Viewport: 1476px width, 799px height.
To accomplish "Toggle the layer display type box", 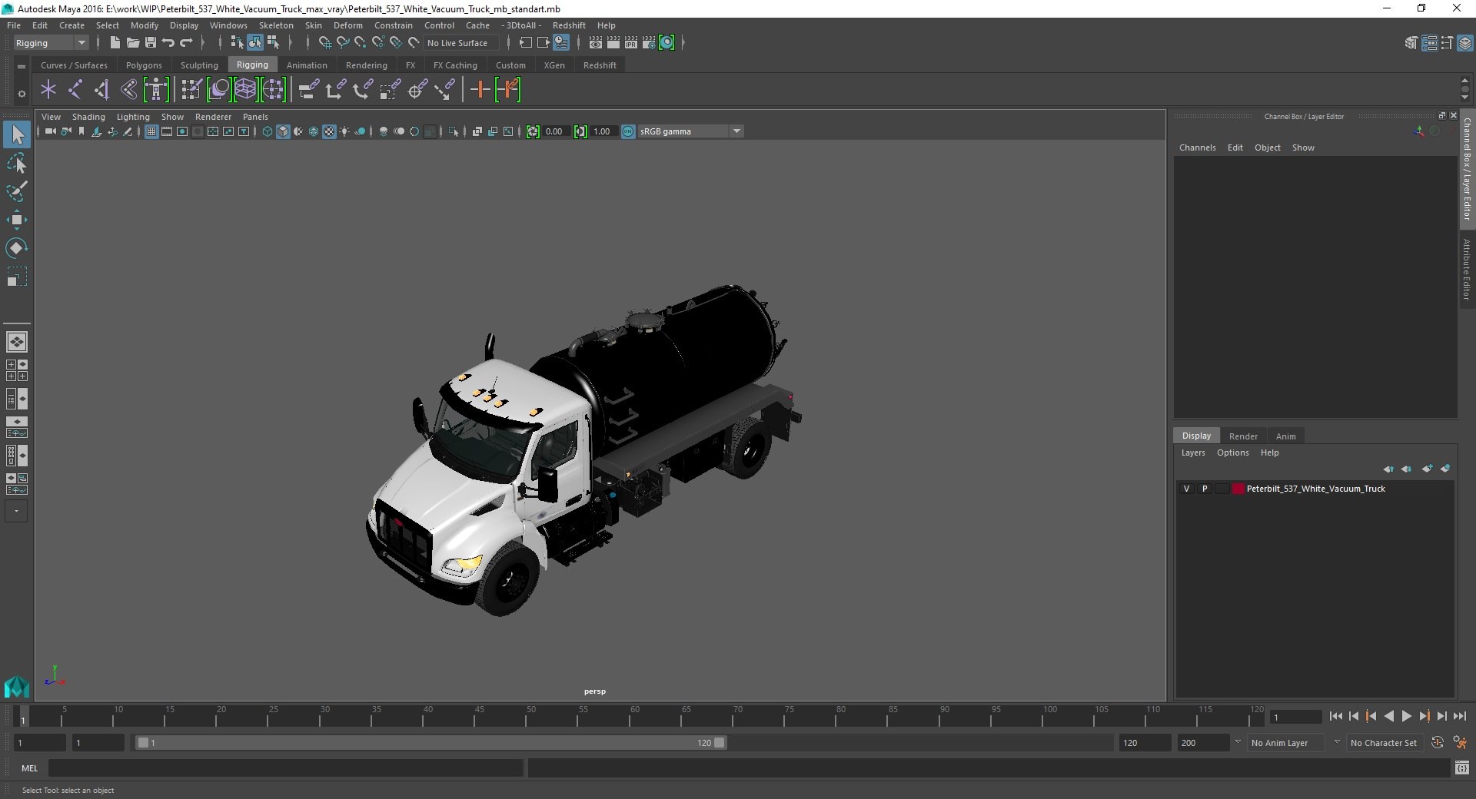I will (1222, 489).
